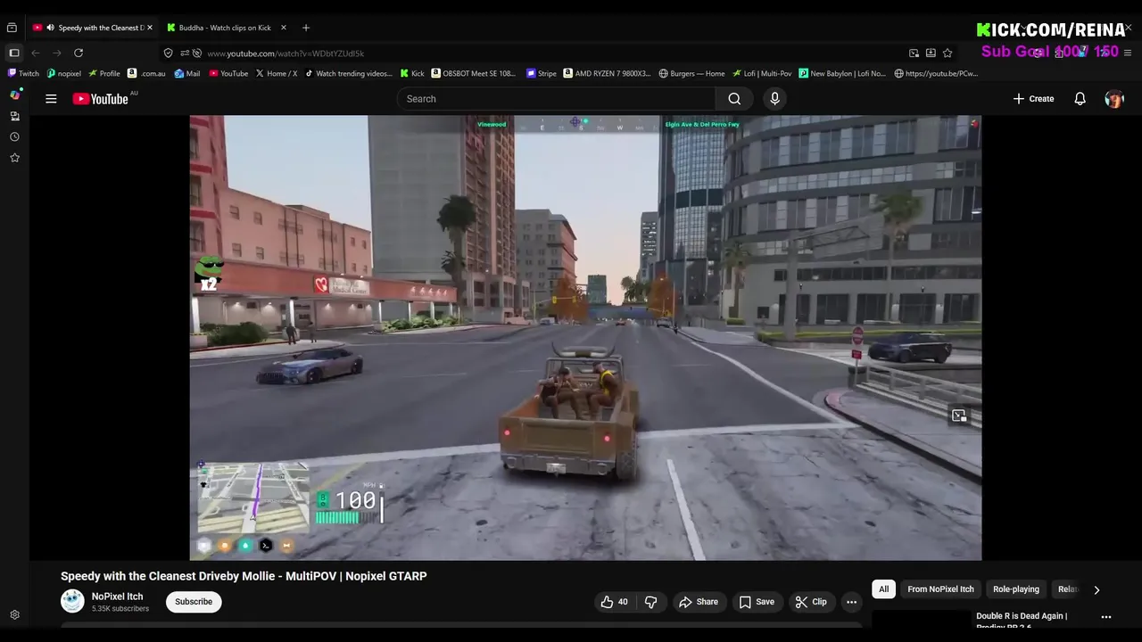Image resolution: width=1142 pixels, height=642 pixels.
Task: Go back using the browser back arrow
Action: 36,53
